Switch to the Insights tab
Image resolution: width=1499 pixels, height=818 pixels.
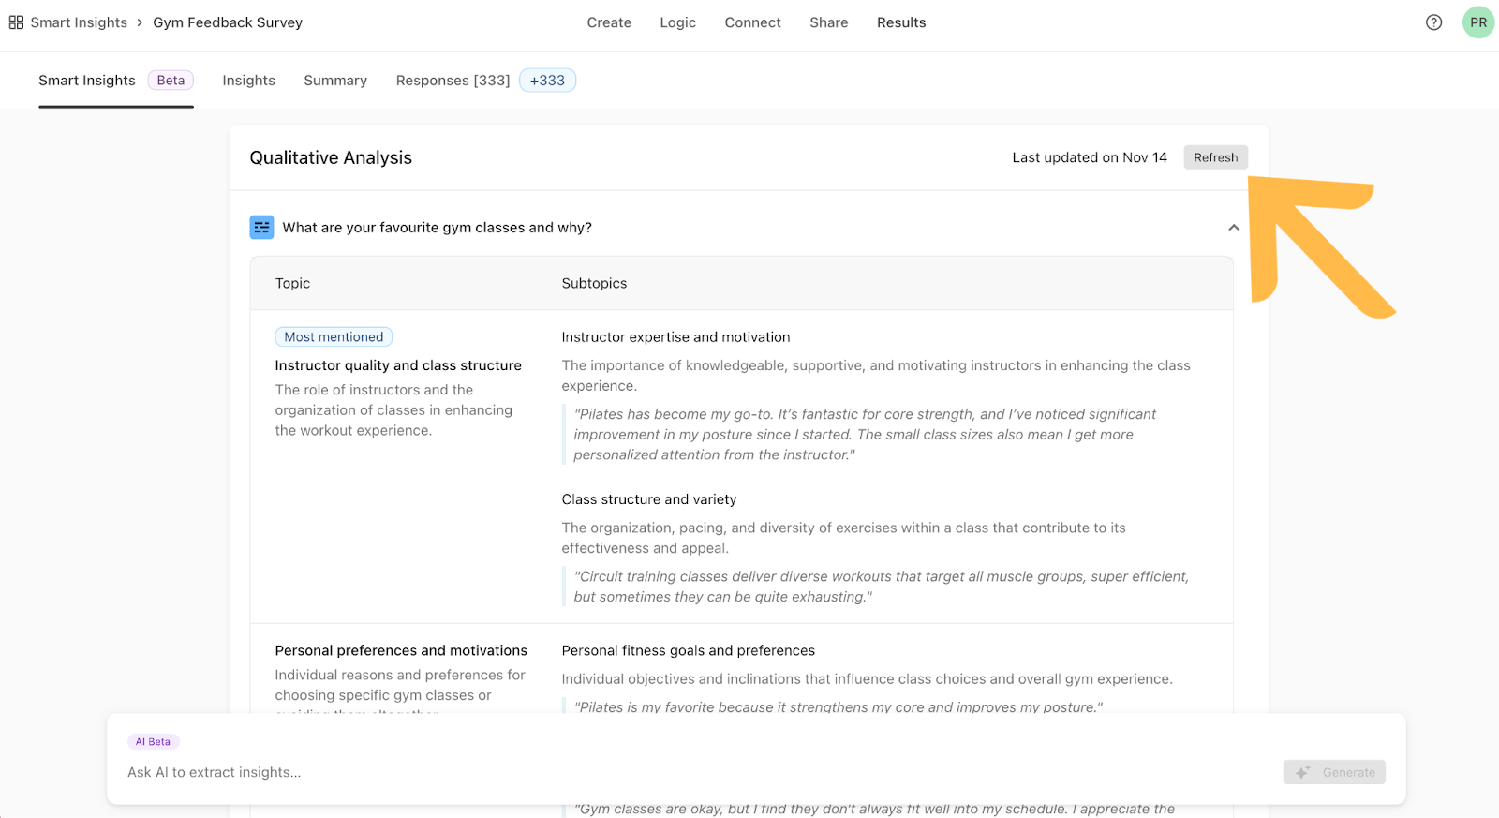(248, 81)
